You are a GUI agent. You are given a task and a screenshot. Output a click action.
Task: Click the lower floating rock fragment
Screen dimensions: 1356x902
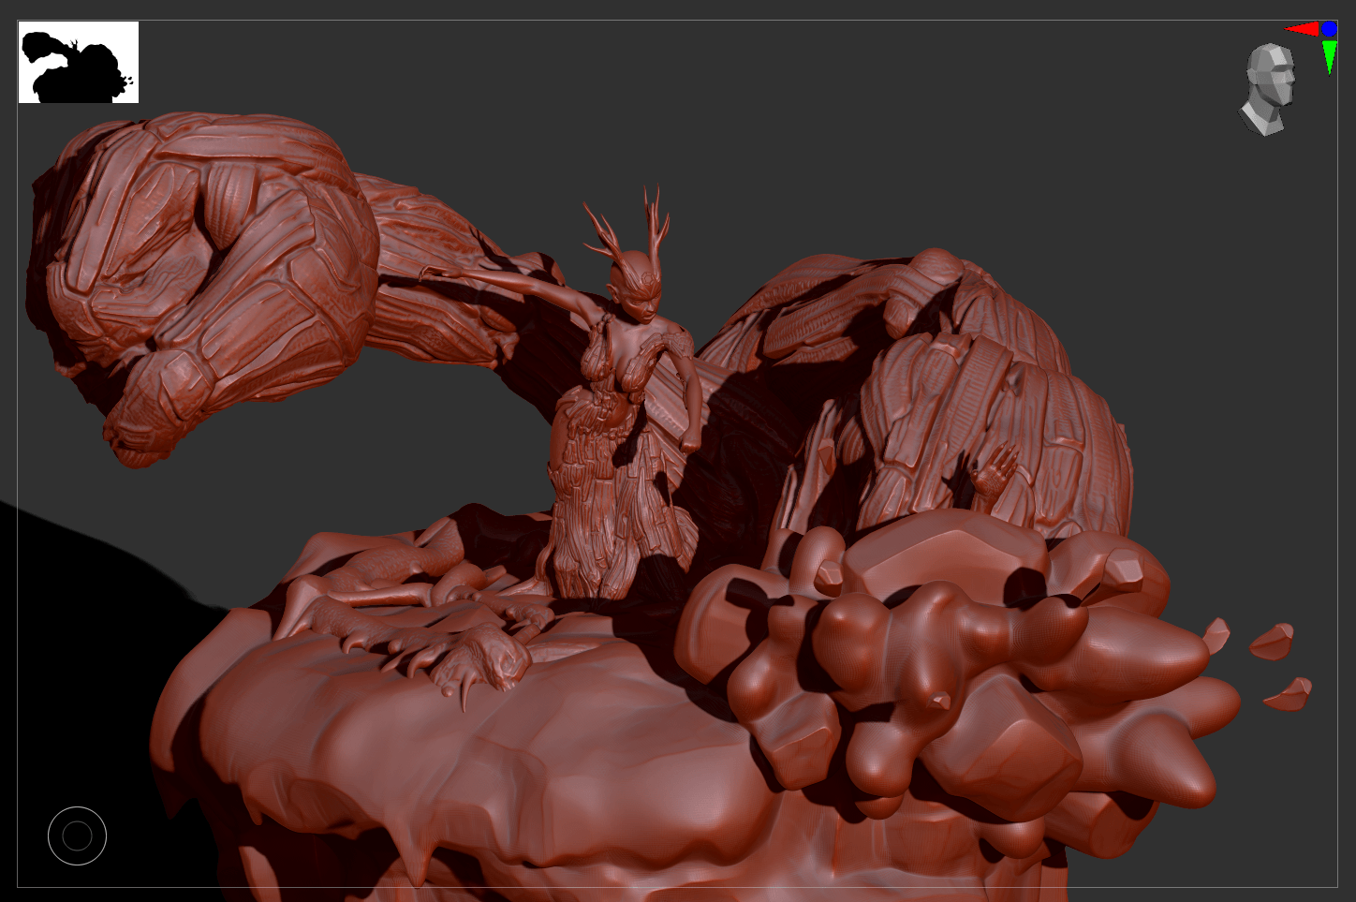point(1288,695)
